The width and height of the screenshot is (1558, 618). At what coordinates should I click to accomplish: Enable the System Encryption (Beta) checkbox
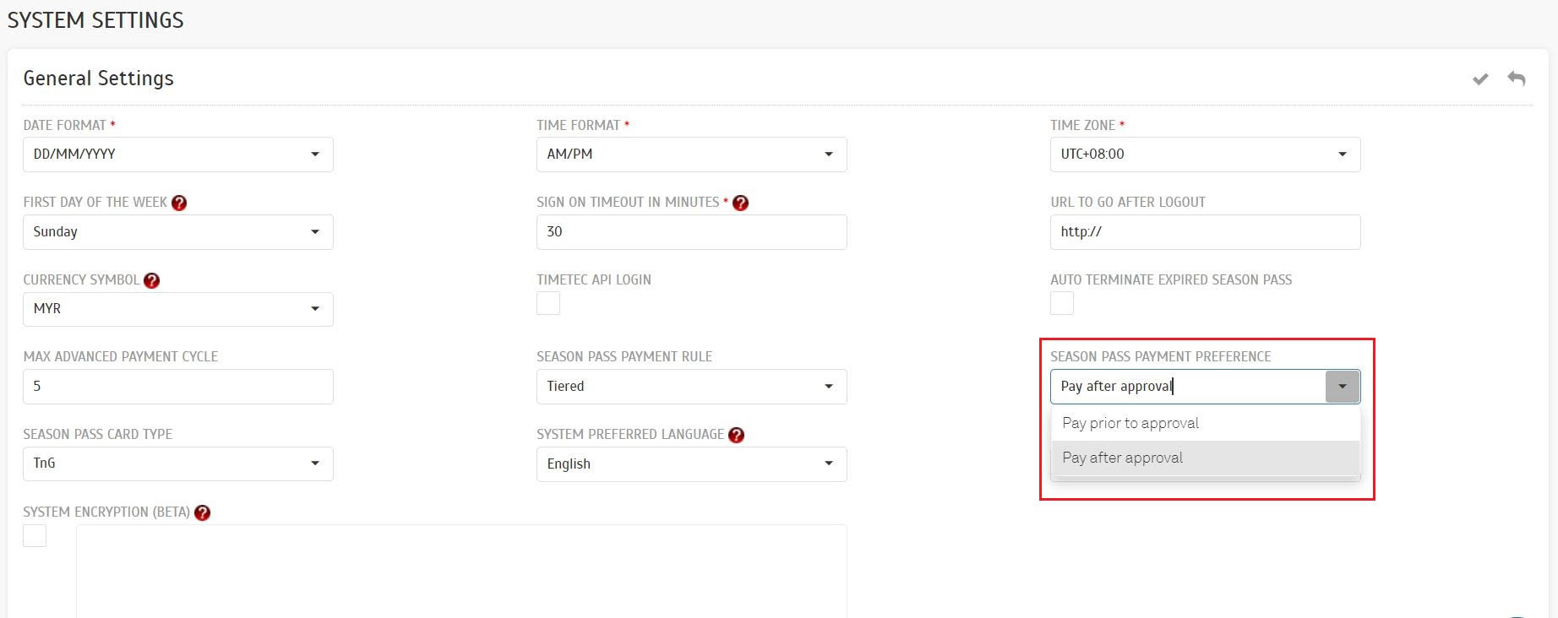(x=35, y=535)
